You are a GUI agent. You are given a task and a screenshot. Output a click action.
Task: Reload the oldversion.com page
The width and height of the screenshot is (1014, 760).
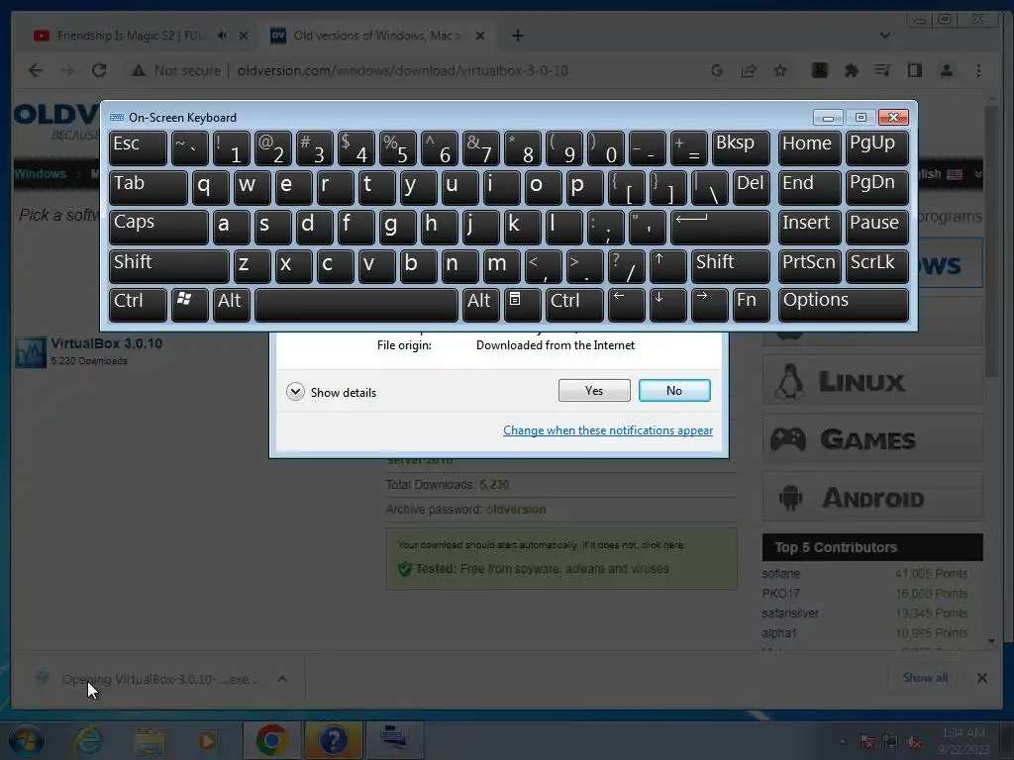point(99,70)
